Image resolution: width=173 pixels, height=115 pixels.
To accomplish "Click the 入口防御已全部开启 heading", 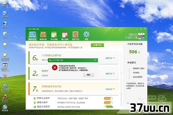I will [x=51, y=55].
